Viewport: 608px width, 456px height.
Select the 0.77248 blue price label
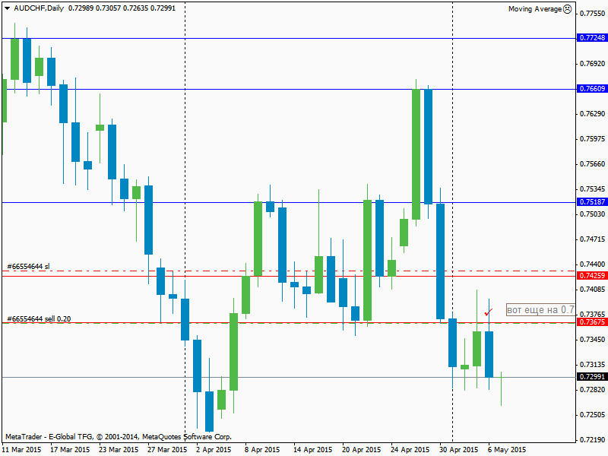coord(592,37)
